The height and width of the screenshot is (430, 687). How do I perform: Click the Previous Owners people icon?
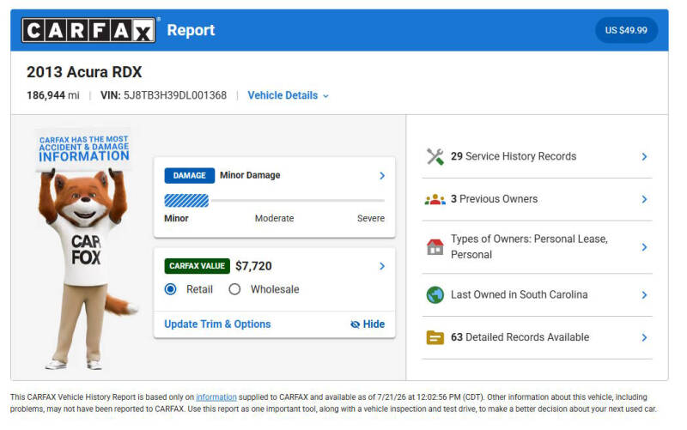tap(435, 199)
